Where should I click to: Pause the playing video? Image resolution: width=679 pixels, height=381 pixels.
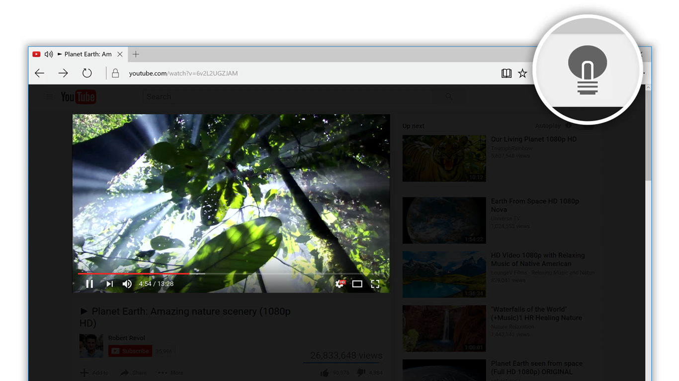pyautogui.click(x=90, y=283)
